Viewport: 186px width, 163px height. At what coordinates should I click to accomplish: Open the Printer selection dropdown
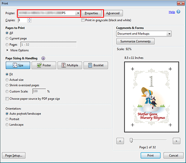[49, 13]
